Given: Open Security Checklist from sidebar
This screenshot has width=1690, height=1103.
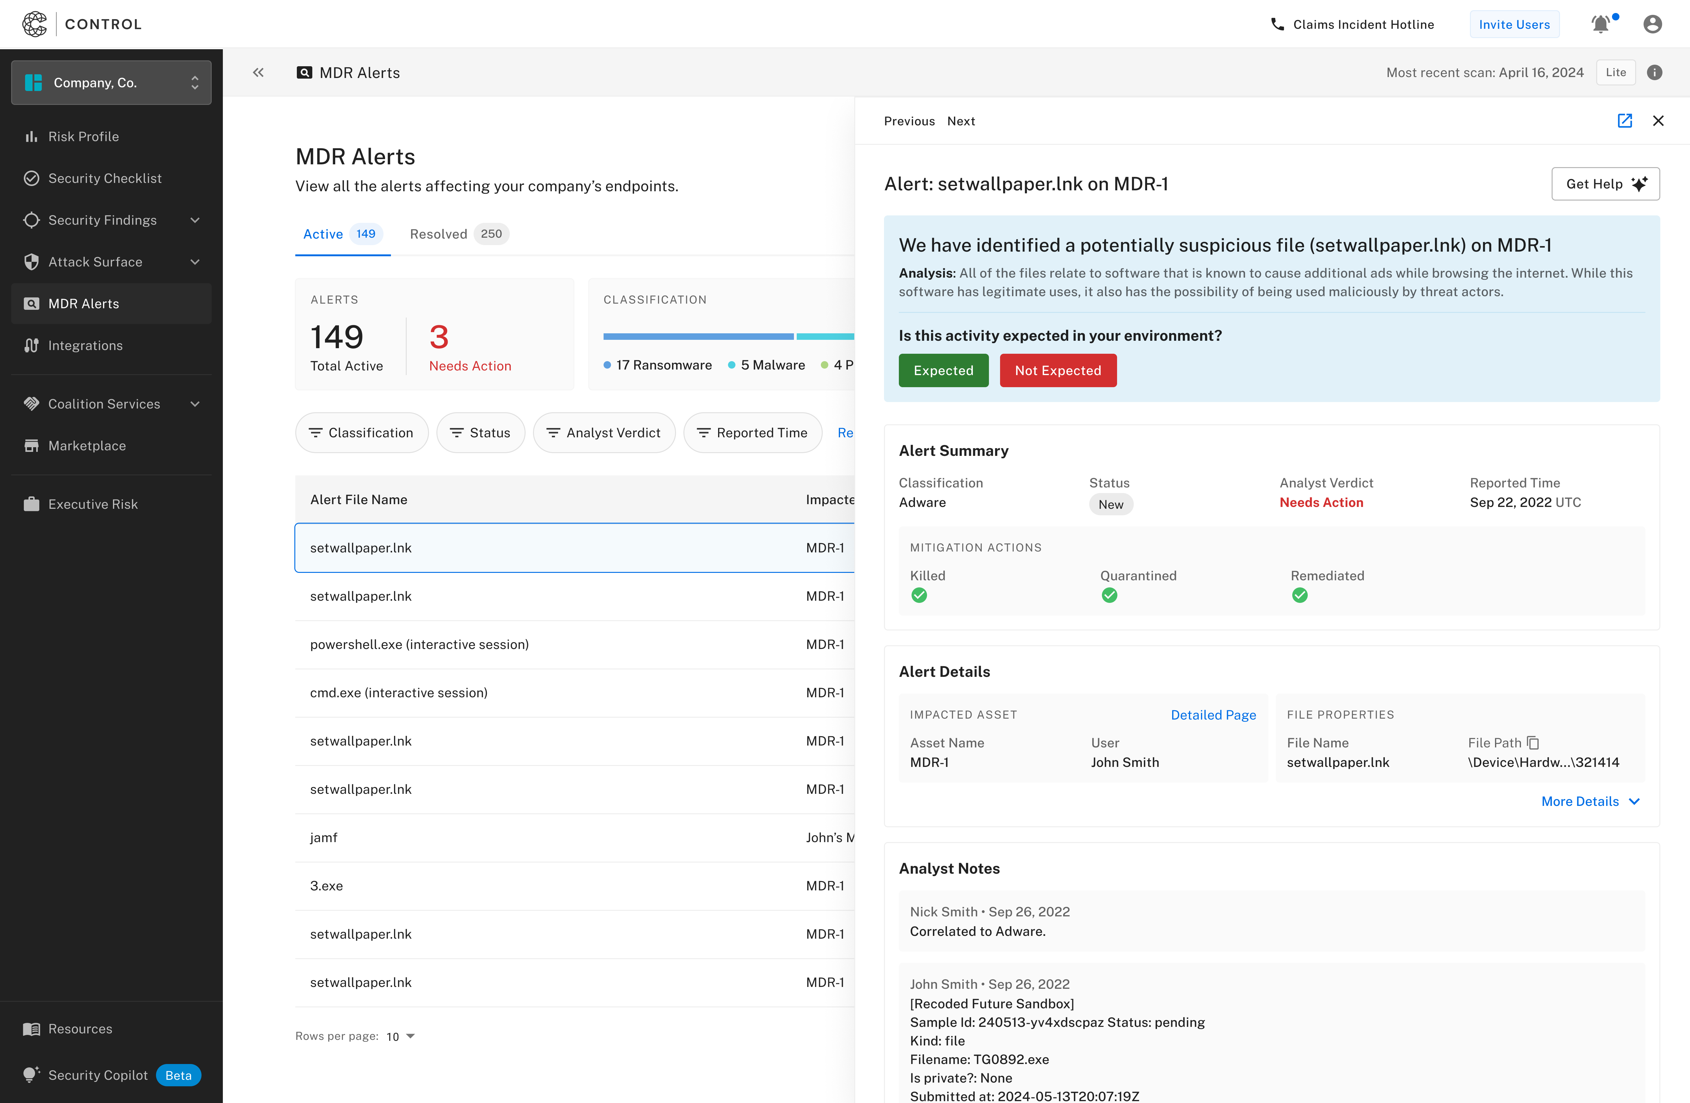Looking at the screenshot, I should [x=111, y=178].
